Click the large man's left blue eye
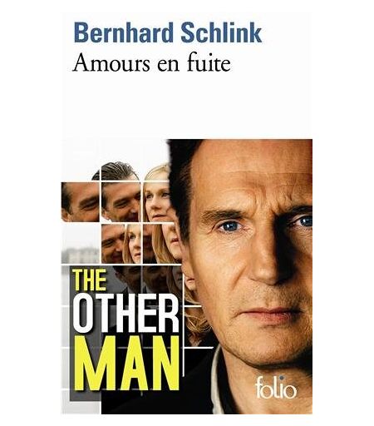 (229, 226)
